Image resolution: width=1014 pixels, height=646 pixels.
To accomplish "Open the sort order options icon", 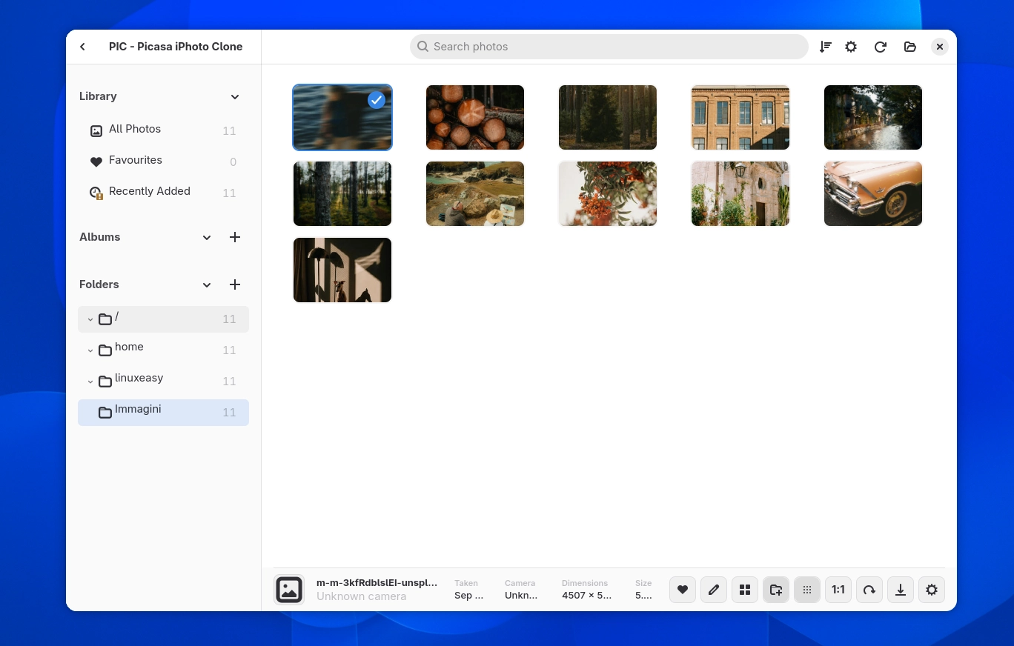I will [x=825, y=47].
